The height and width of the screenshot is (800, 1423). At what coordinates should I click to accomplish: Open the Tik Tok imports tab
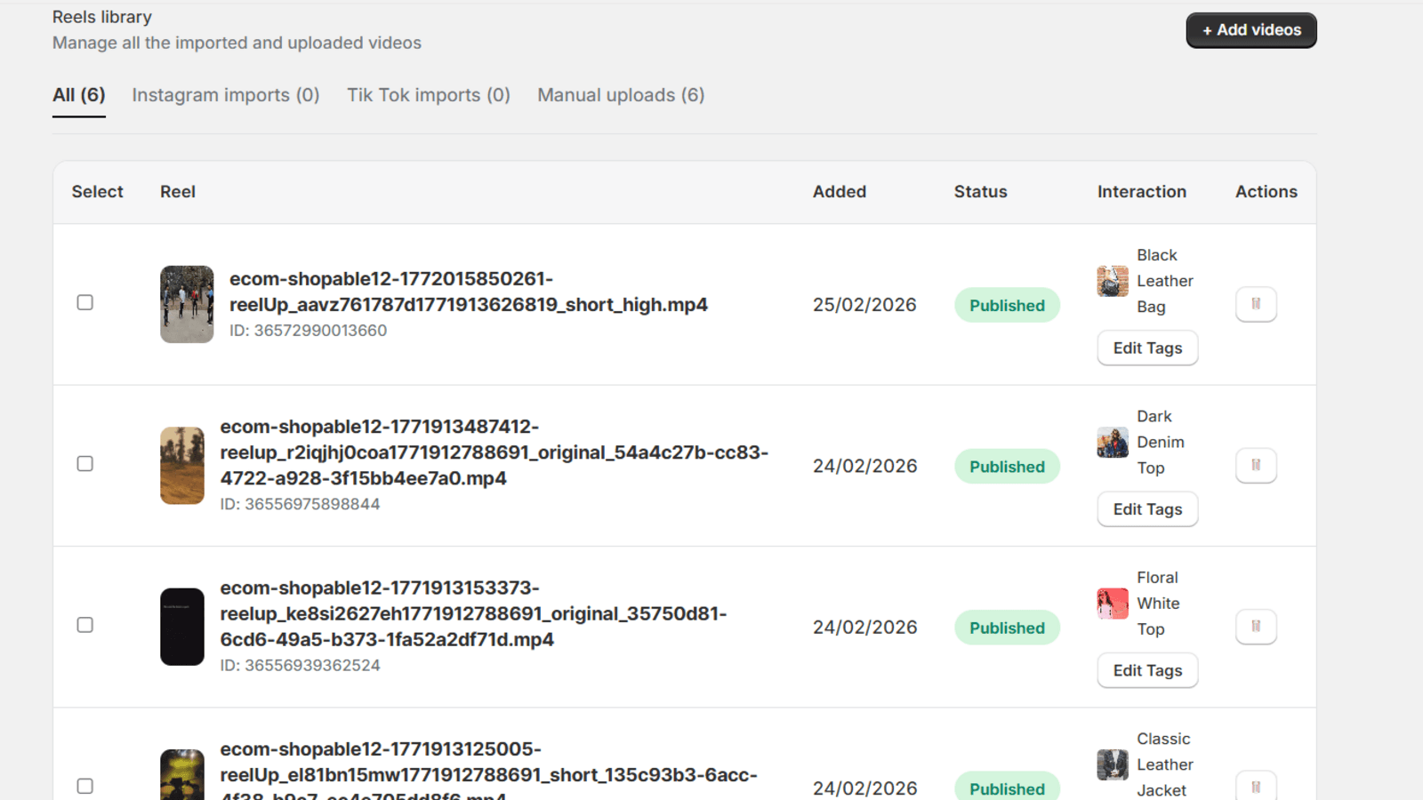(429, 95)
